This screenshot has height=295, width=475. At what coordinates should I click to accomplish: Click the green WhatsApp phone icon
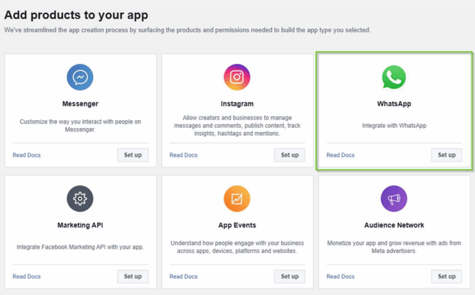tap(394, 77)
